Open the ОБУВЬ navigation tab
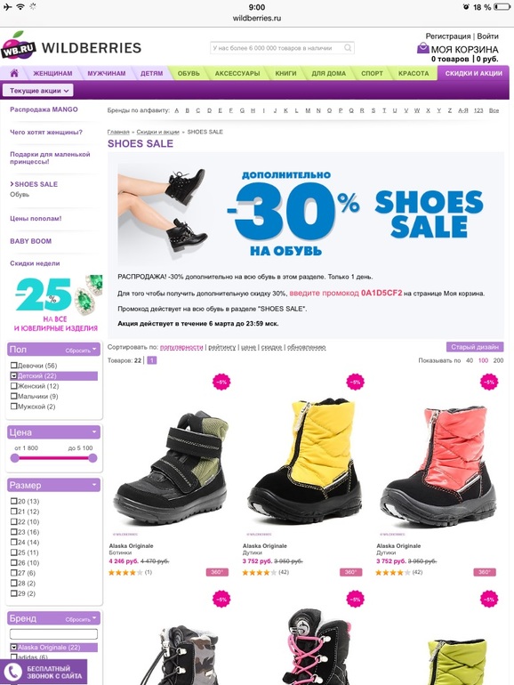The width and height of the screenshot is (514, 685). click(x=189, y=73)
